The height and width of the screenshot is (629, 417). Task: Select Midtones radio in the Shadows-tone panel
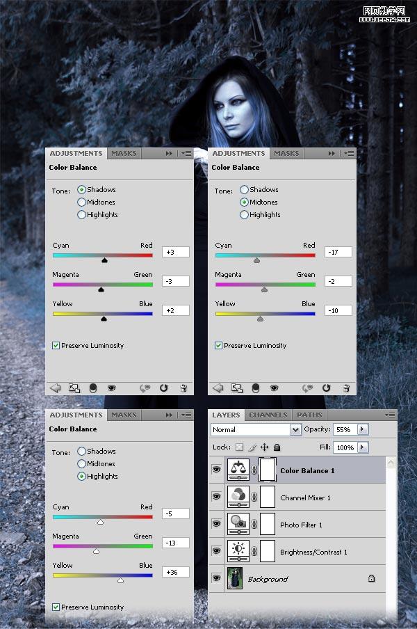(x=82, y=202)
